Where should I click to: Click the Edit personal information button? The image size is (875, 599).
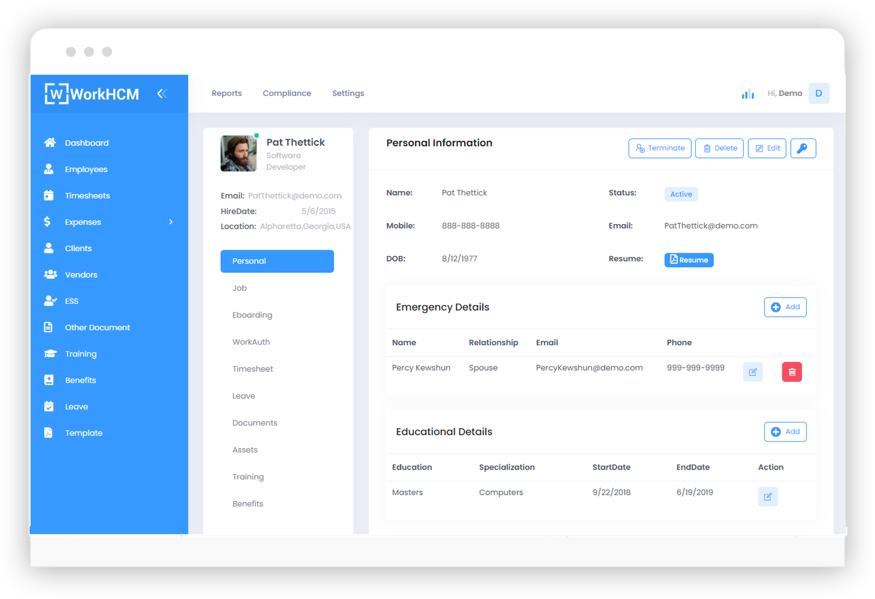click(766, 148)
